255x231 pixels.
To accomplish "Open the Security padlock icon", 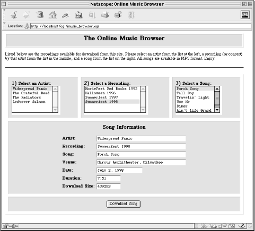I will coord(118,15).
